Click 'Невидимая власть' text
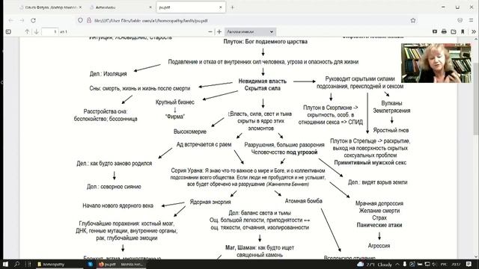This screenshot has width=479, height=269. [x=263, y=81]
